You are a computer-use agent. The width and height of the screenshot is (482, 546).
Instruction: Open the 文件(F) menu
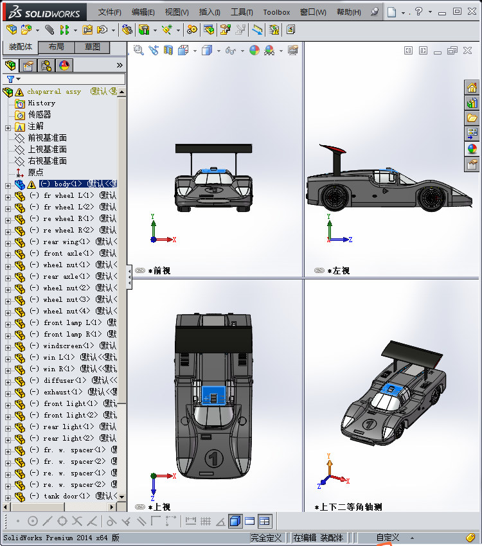click(109, 12)
